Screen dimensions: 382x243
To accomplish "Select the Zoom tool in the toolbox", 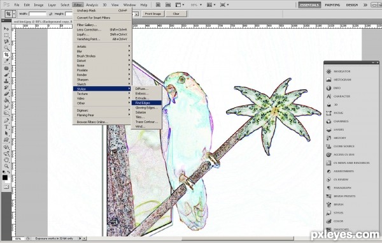I will click(x=6, y=166).
